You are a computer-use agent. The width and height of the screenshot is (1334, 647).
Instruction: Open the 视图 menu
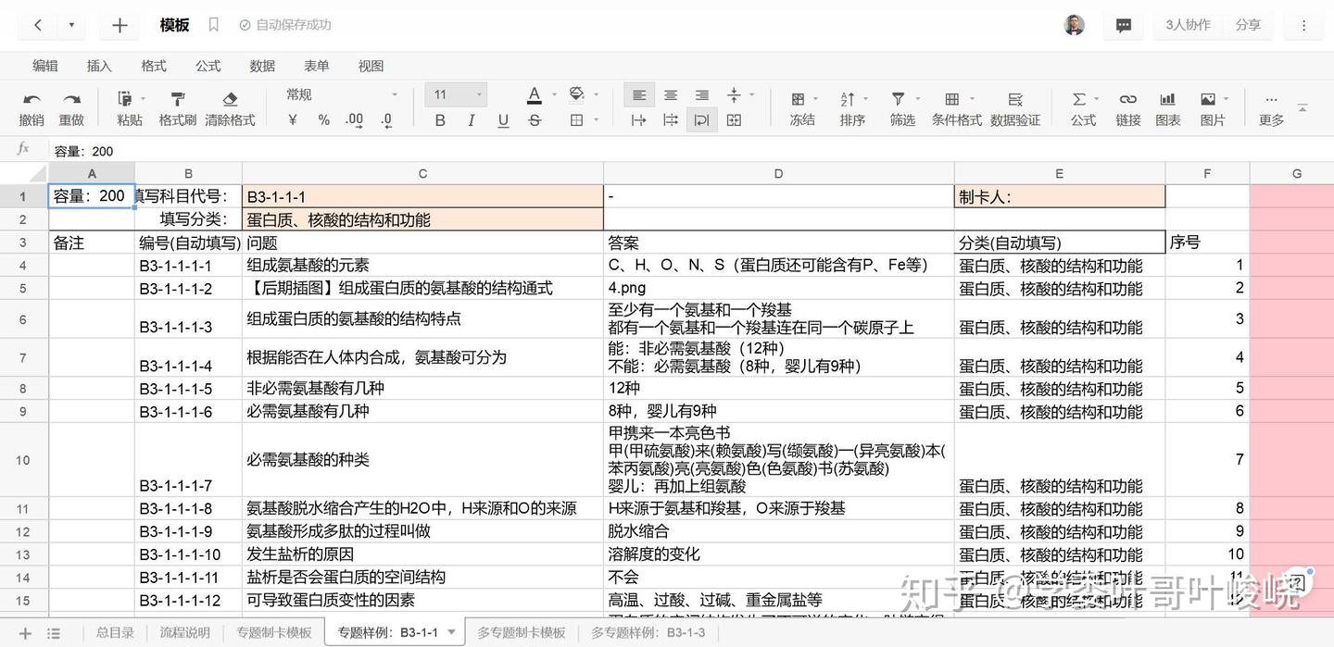371,66
